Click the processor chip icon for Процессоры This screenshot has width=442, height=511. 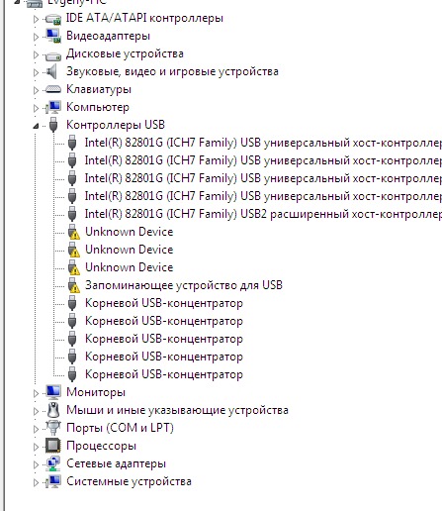click(53, 446)
